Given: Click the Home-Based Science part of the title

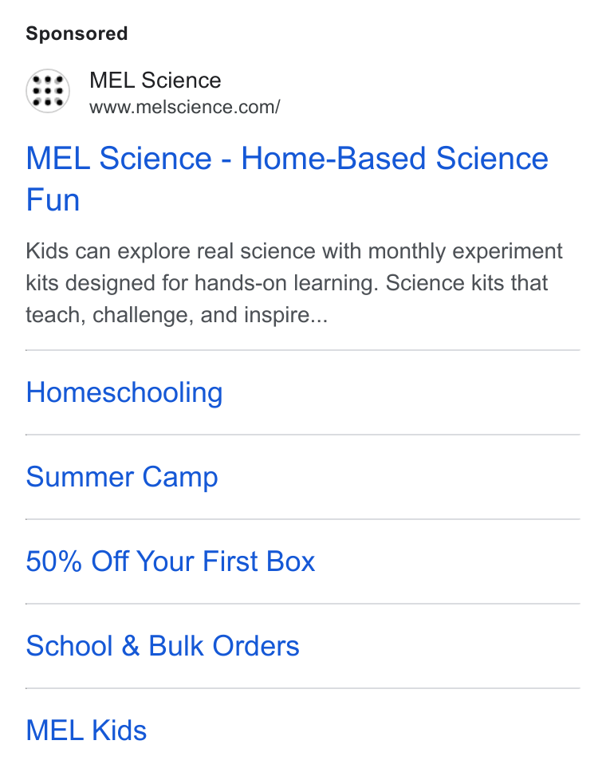Looking at the screenshot, I should (x=395, y=159).
